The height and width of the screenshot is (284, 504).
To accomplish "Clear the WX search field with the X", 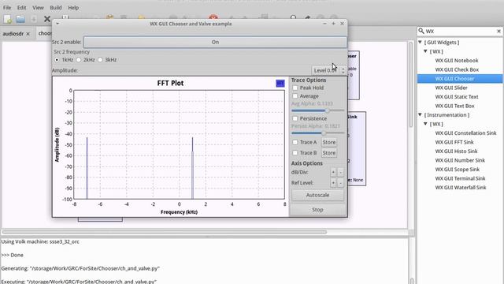I will coord(498,32).
